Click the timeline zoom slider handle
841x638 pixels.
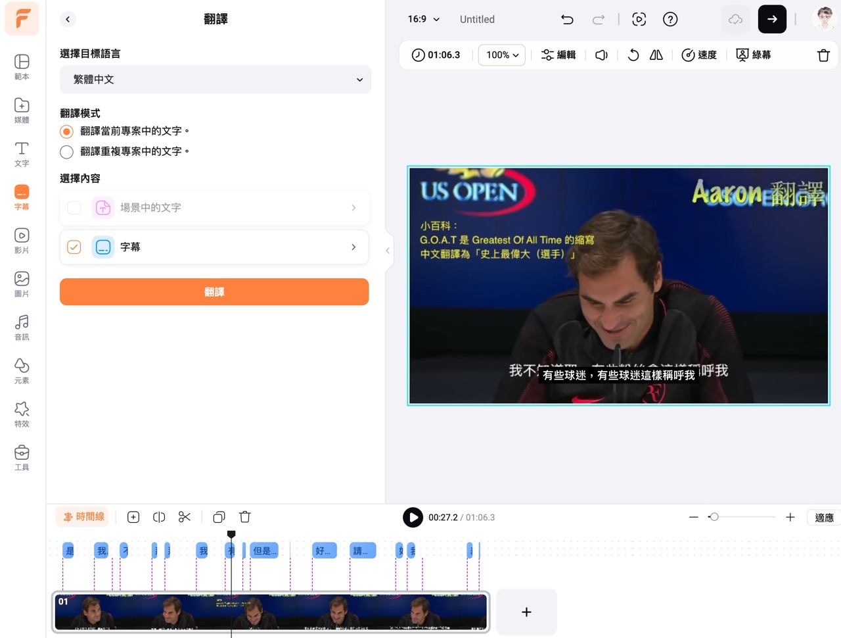coord(714,518)
